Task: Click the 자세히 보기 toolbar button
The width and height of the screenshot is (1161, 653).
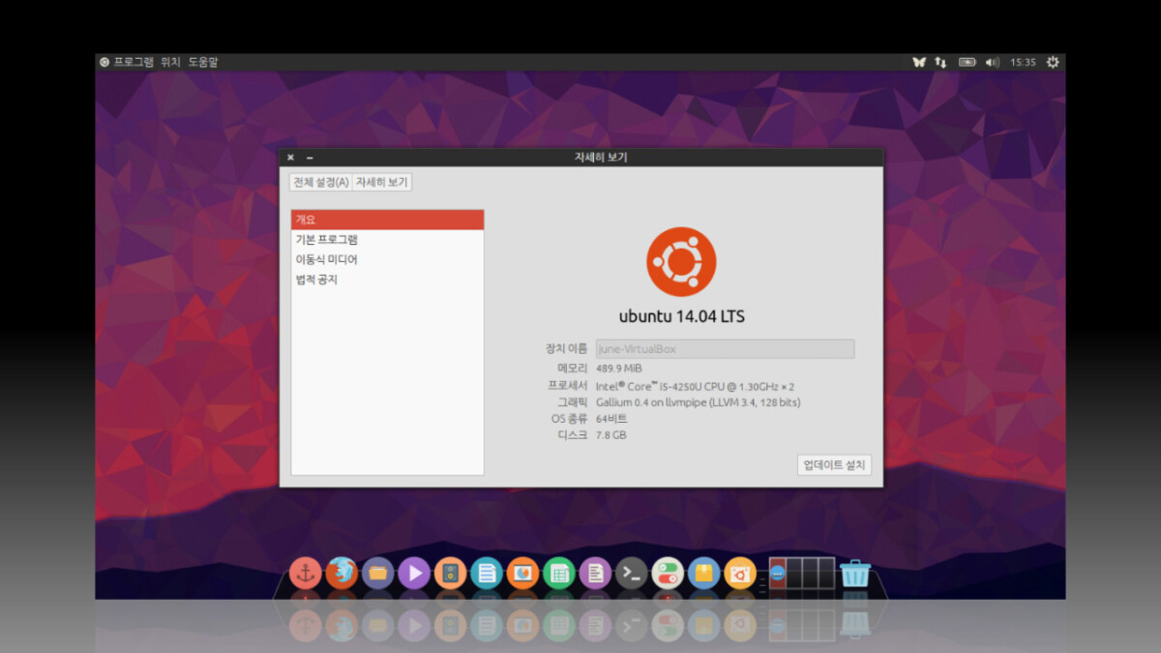Action: tap(382, 182)
